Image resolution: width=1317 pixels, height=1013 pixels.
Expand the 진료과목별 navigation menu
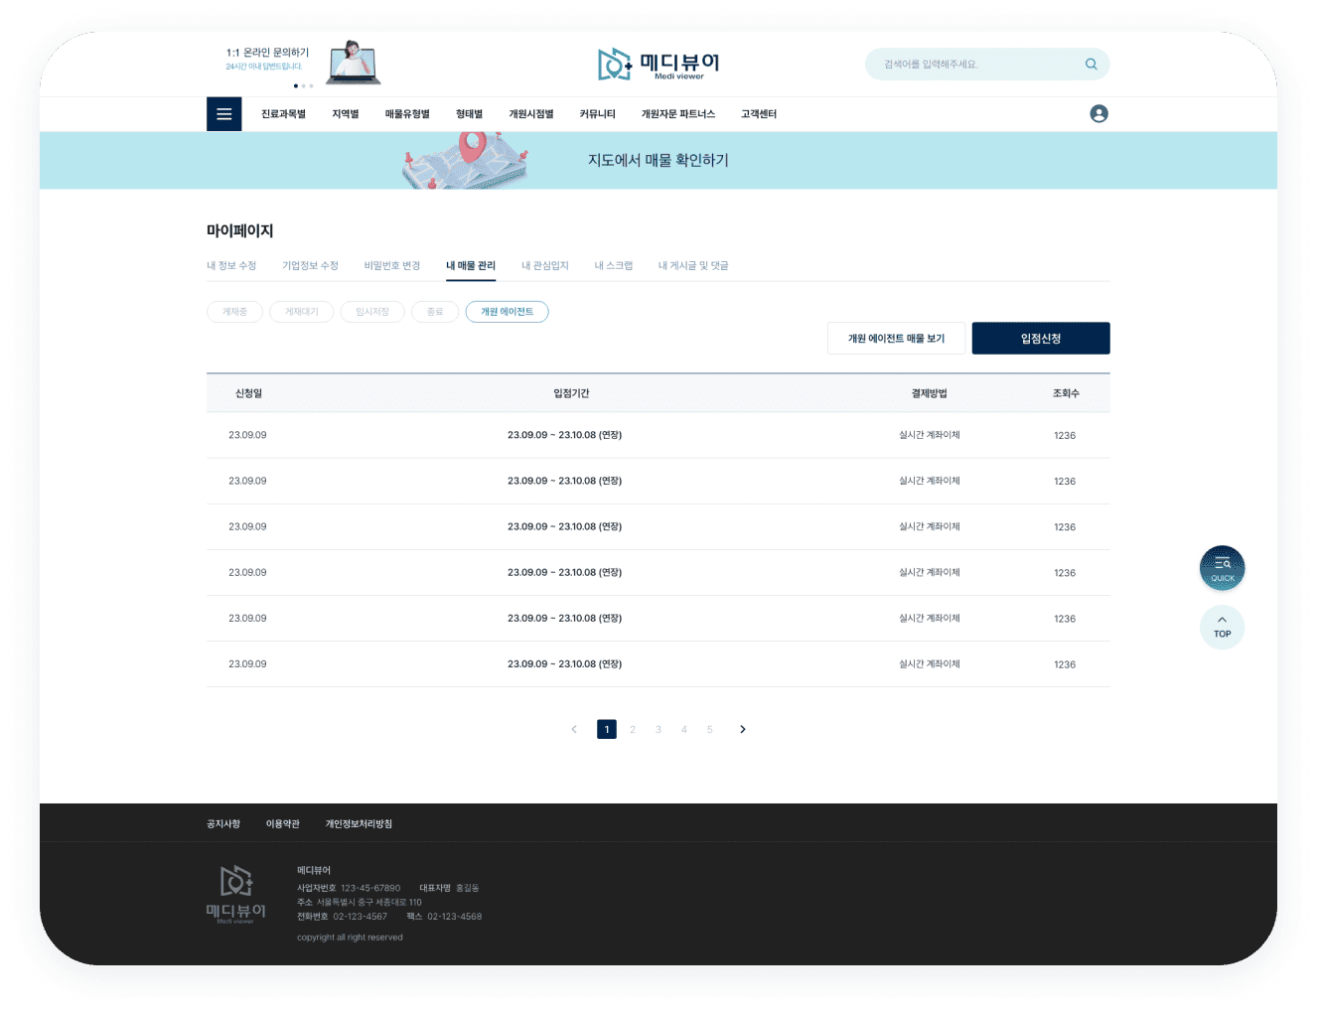(x=283, y=114)
